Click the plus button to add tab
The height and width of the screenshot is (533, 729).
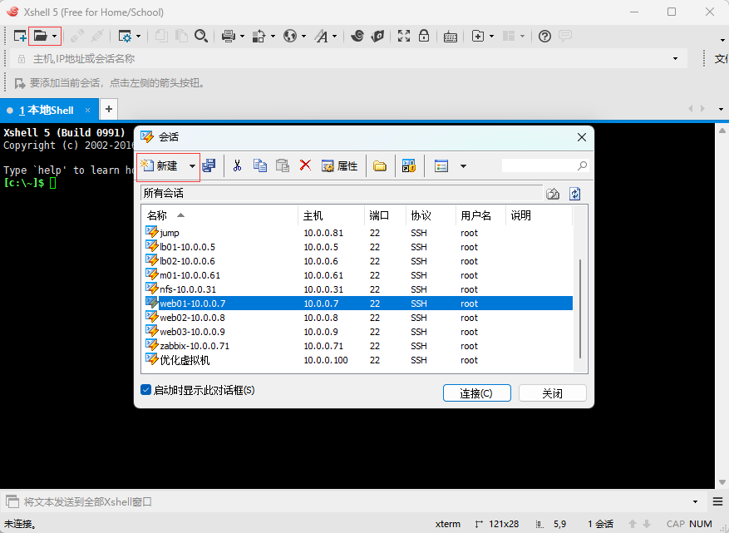click(x=109, y=109)
